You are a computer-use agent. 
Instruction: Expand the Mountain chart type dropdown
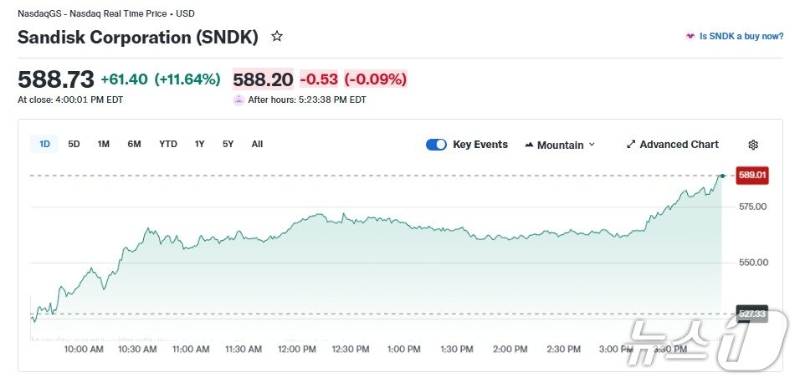(x=592, y=145)
